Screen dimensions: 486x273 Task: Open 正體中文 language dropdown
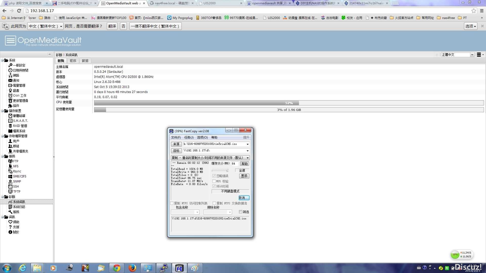472,55
